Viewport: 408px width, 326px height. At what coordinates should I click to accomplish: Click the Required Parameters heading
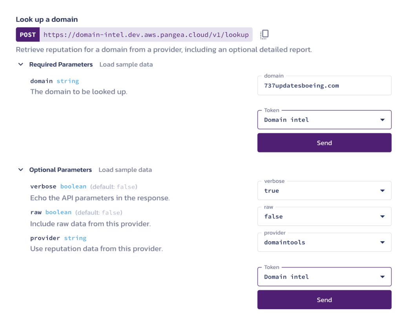(61, 64)
